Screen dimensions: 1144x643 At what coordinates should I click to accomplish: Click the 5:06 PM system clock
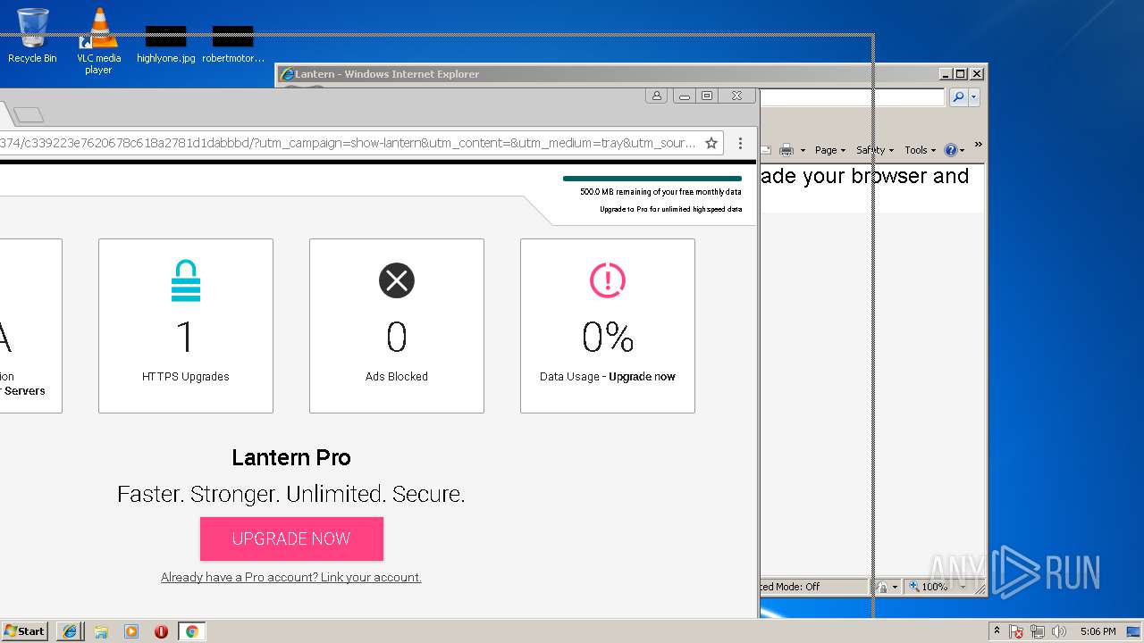pos(1098,631)
